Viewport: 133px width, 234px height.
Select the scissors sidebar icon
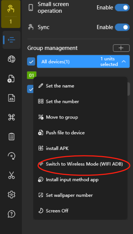click(11, 175)
